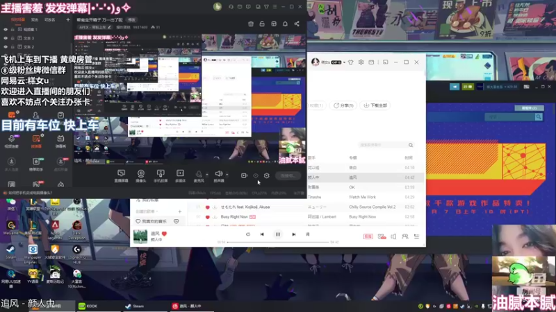Open the album cover of the playing song
Viewport: 556px width, 312px height.
pyautogui.click(x=140, y=236)
